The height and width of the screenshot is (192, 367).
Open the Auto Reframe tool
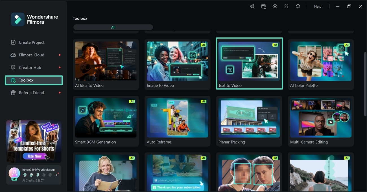coord(178,121)
